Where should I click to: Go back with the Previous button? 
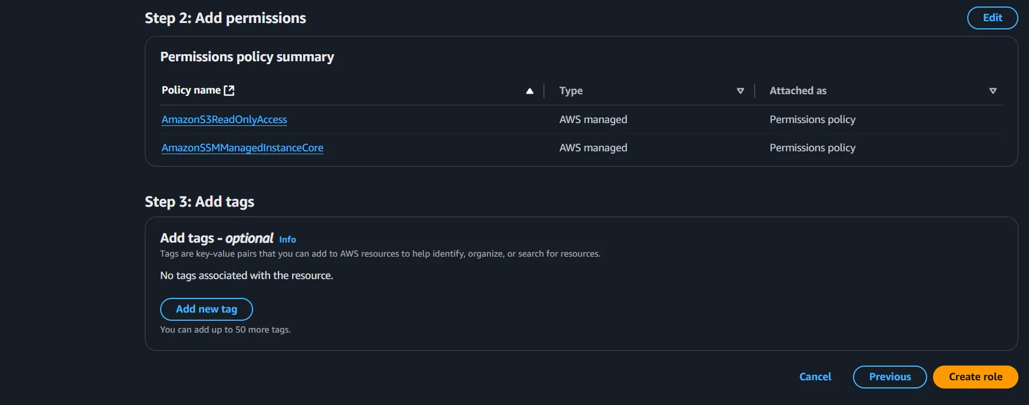(x=889, y=377)
